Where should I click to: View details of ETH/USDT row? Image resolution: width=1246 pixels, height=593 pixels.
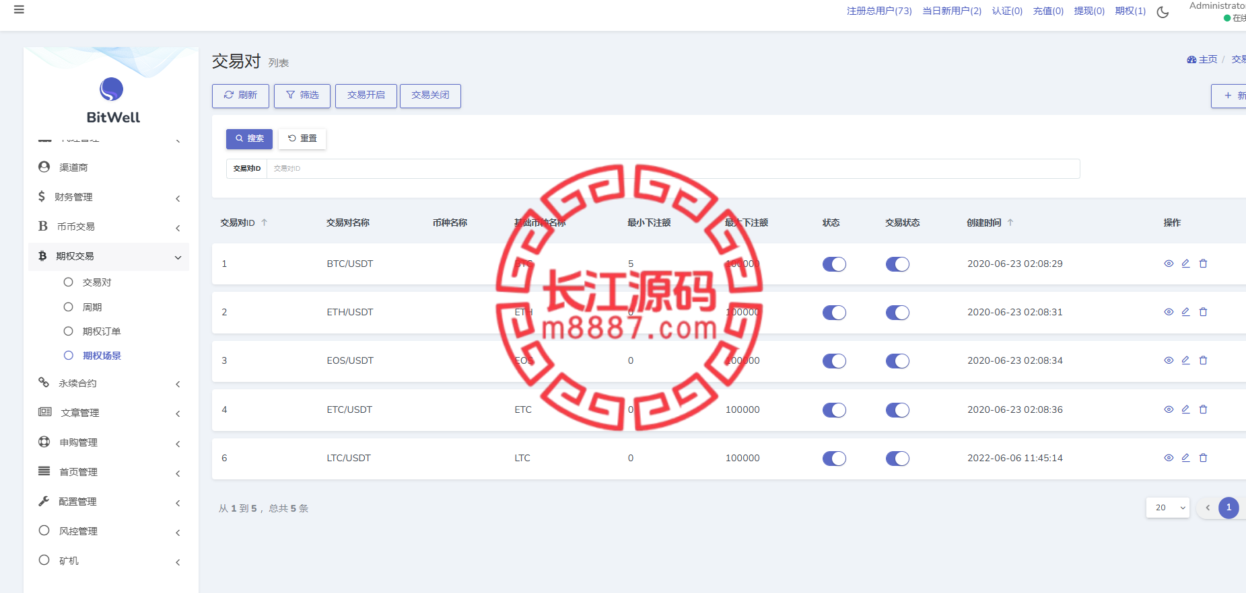1169,312
